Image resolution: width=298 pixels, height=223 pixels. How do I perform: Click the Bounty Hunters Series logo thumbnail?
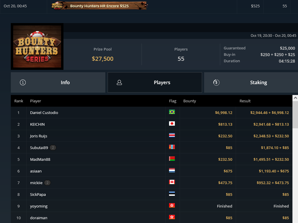(37, 46)
